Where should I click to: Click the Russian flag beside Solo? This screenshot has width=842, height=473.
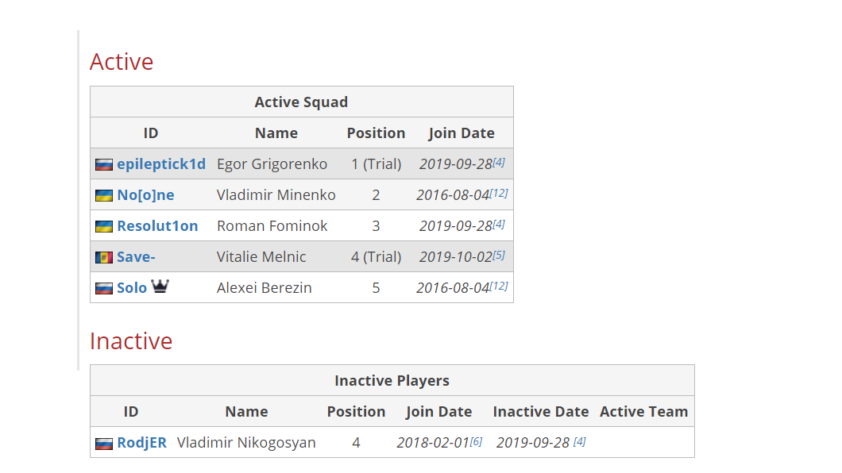tap(104, 289)
